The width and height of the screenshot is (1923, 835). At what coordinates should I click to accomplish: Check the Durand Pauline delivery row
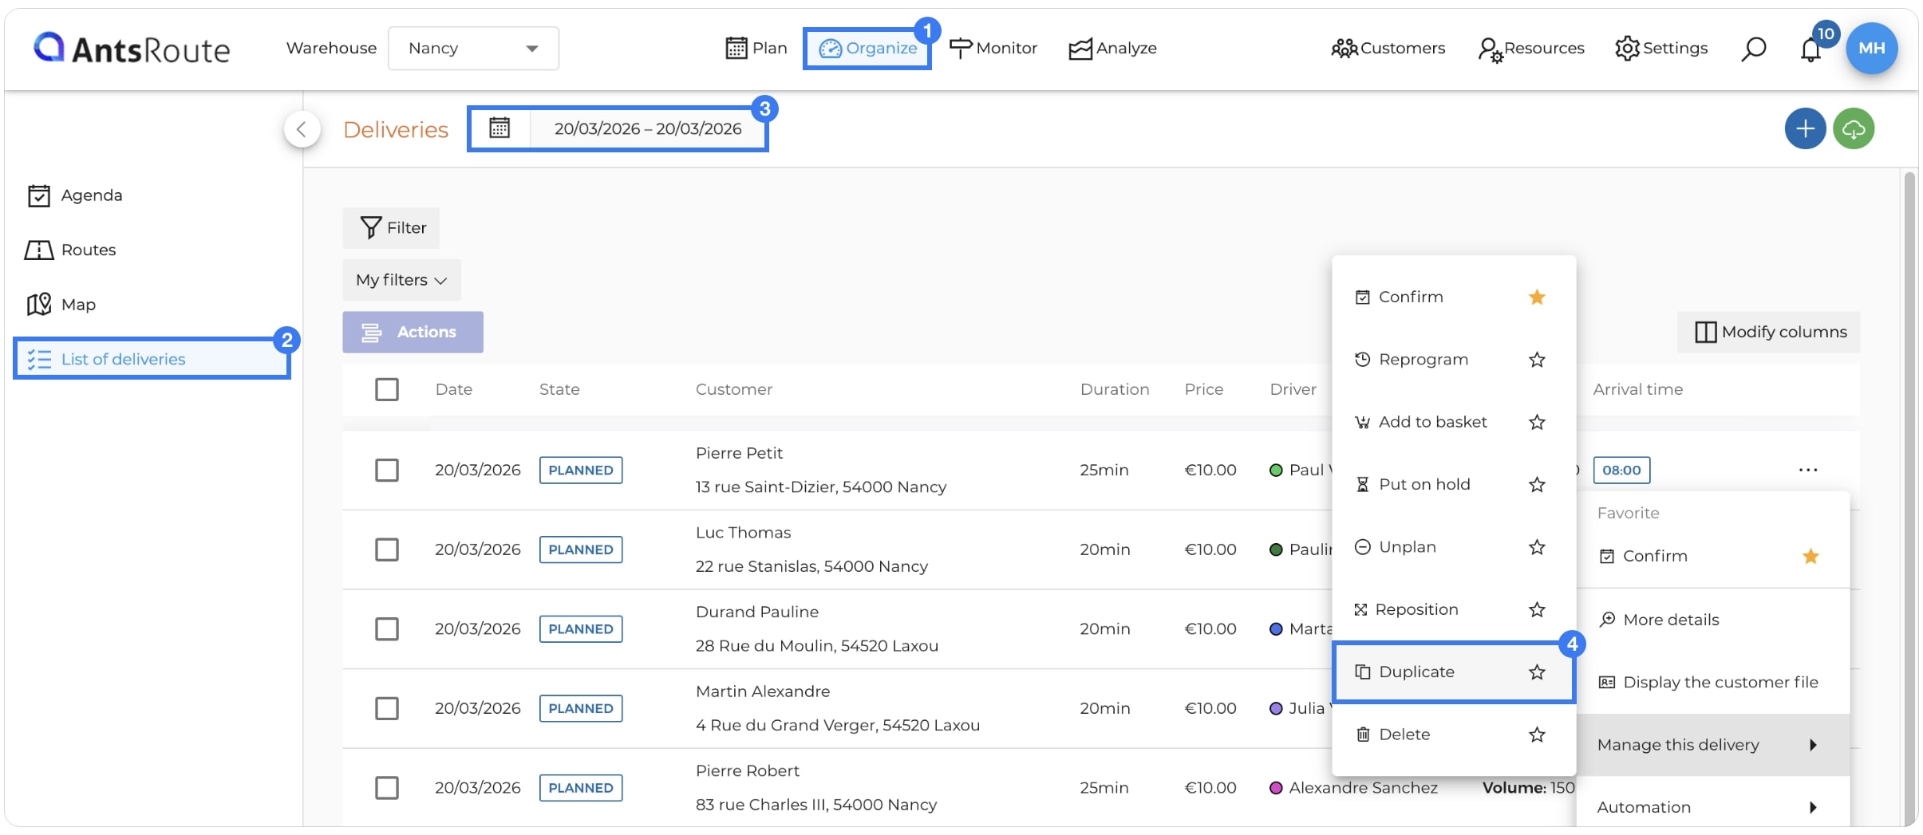tap(387, 628)
